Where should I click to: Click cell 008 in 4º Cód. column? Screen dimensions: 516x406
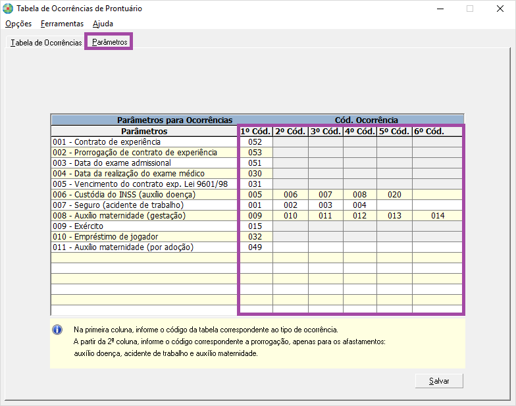360,195
